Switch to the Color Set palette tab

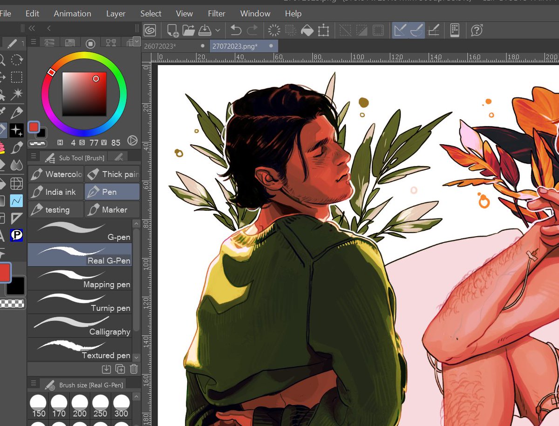pyautogui.click(x=70, y=43)
